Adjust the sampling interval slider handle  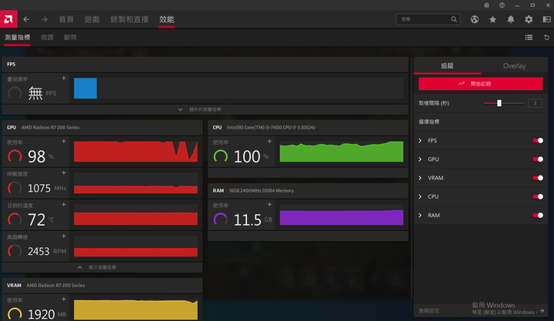pyautogui.click(x=499, y=103)
